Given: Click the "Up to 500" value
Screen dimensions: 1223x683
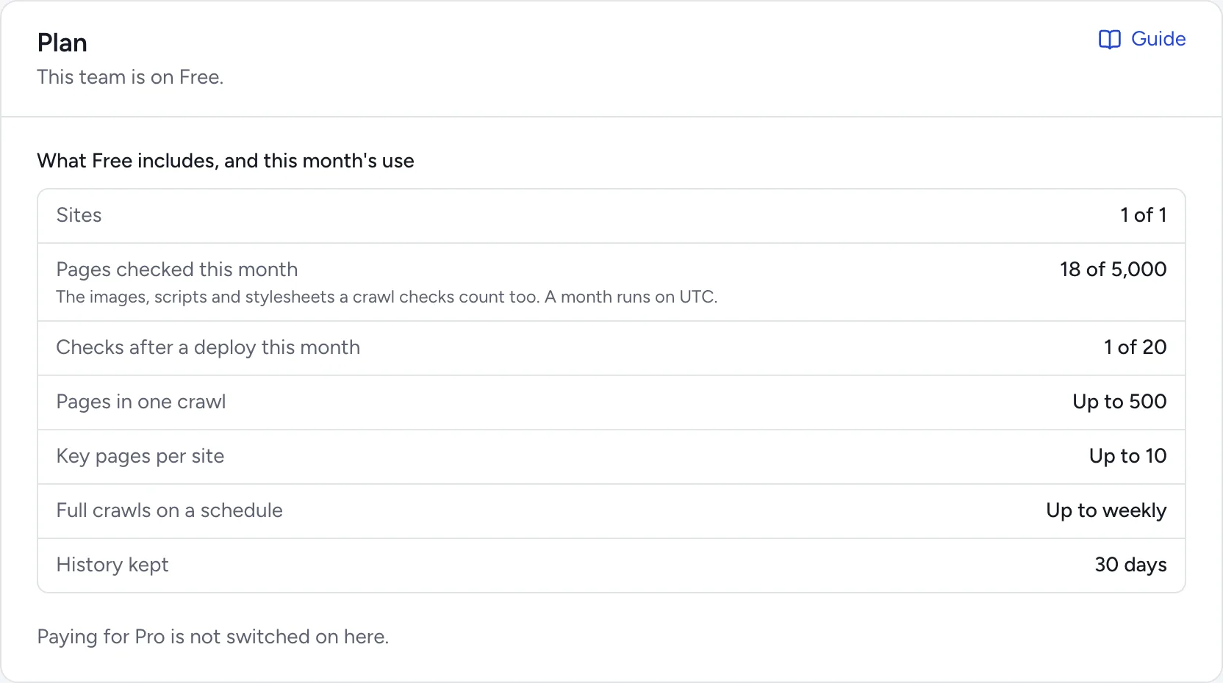Looking at the screenshot, I should (x=1119, y=402).
